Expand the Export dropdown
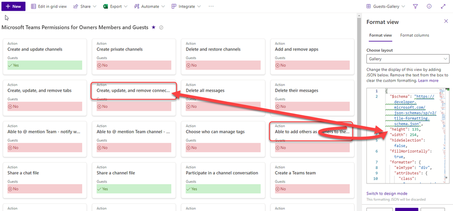 (x=116, y=6)
